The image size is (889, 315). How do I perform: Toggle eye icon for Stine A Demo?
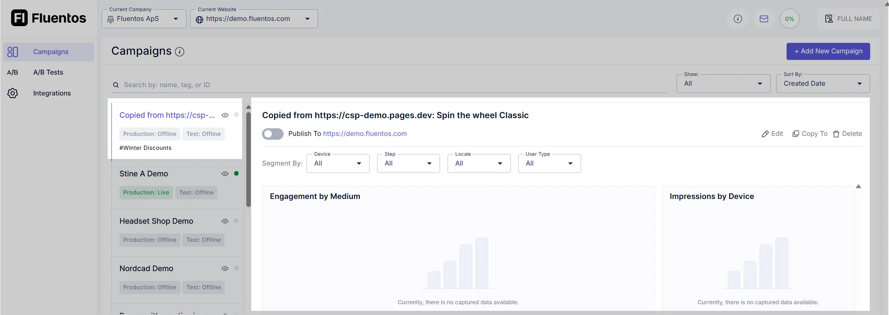225,174
